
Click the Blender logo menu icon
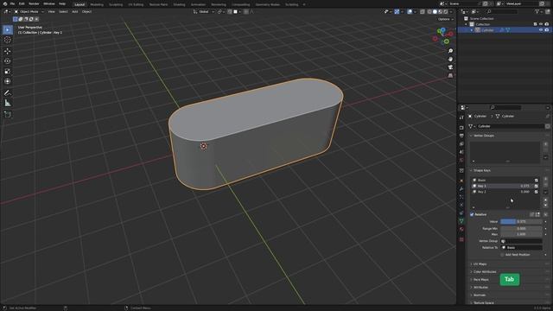click(5, 3)
